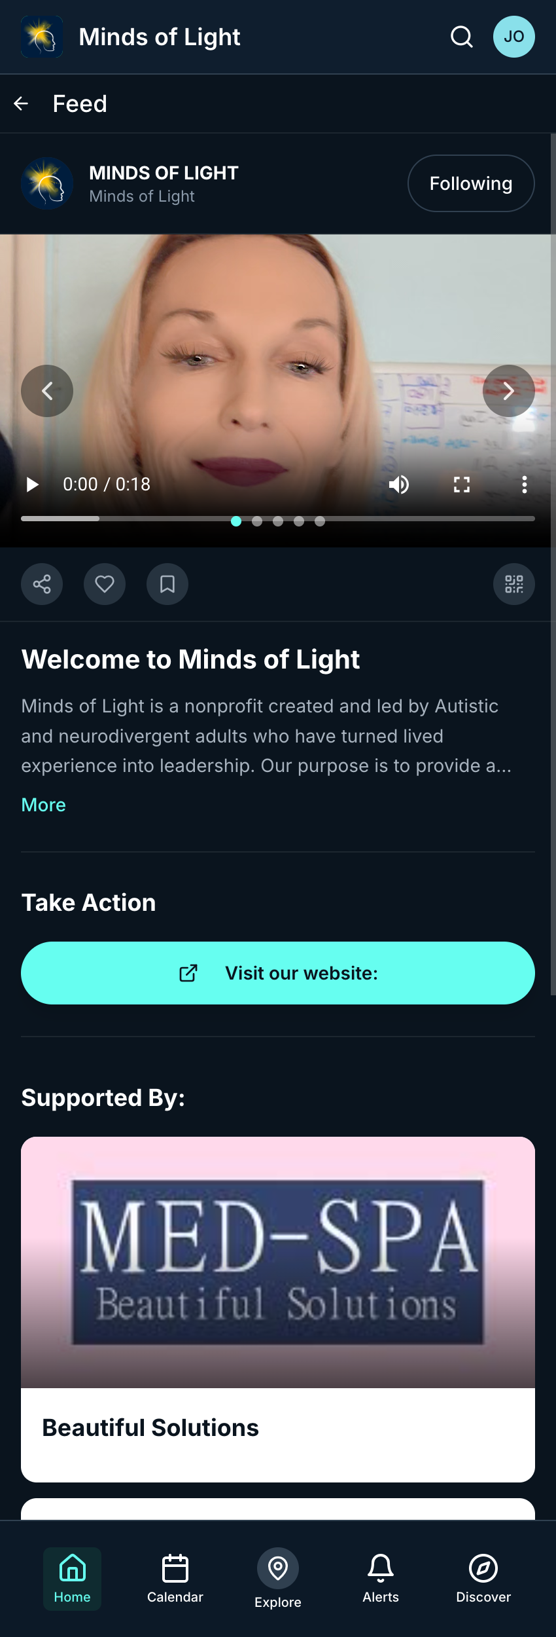This screenshot has width=556, height=1637.
Task: Go back using the Feed arrow
Action: 21,103
